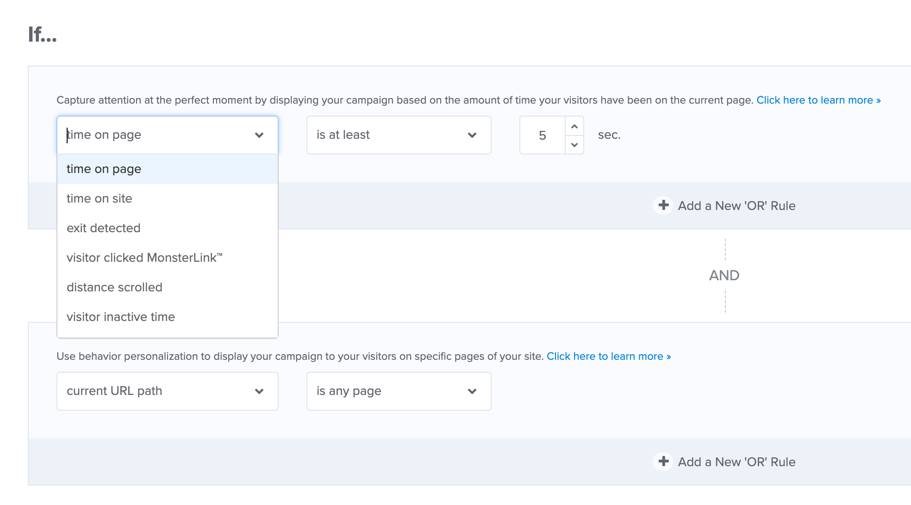Expand the 'current URL path' dropdown
Viewport: 911px width, 505px height.
tap(167, 391)
